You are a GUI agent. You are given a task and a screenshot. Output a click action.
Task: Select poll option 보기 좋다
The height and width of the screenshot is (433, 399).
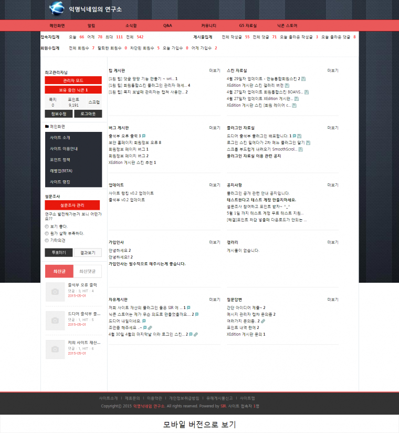click(x=47, y=226)
